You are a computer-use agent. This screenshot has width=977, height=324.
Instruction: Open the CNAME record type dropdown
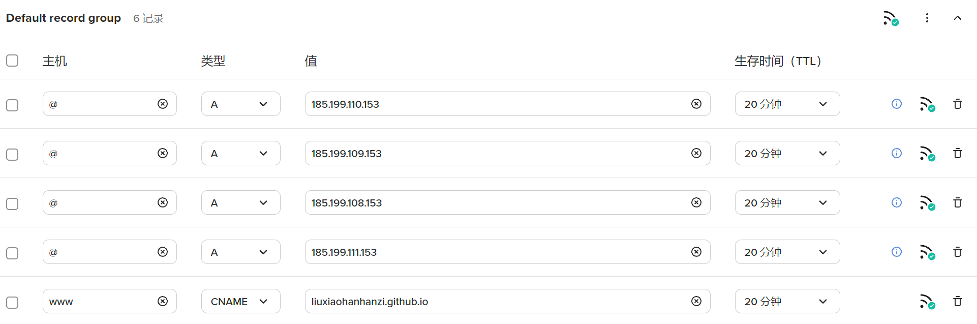(x=240, y=301)
